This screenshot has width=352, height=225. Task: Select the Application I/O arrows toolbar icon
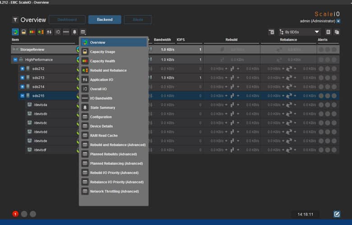click(x=49, y=32)
